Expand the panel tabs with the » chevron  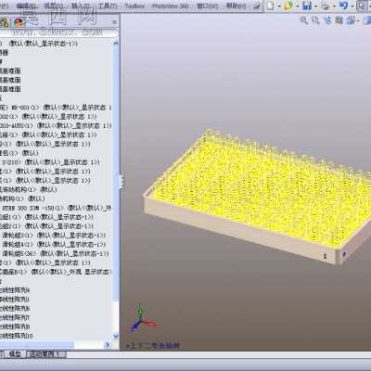pos(114,22)
